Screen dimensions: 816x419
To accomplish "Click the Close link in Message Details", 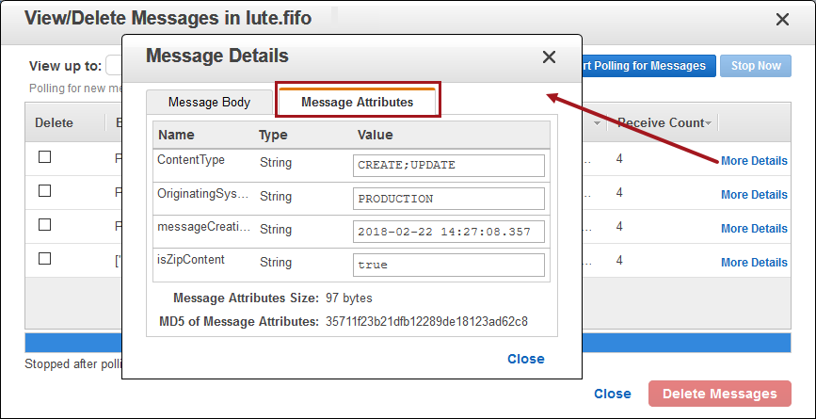I will click(525, 359).
